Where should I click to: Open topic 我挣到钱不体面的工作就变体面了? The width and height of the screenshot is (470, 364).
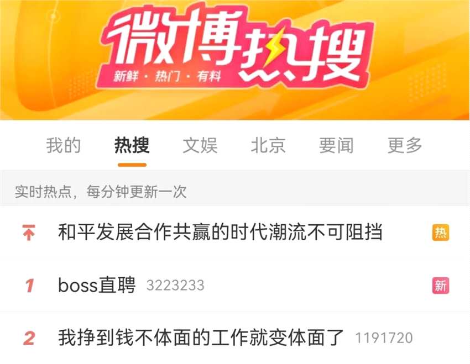(x=201, y=337)
